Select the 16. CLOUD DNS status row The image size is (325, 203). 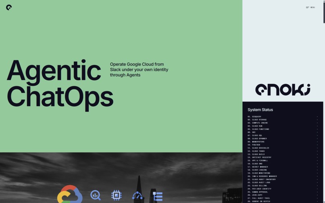tap(283, 164)
